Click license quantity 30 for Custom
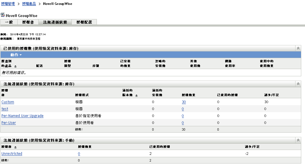Viewport: 305px width, 167px height. coord(184,102)
